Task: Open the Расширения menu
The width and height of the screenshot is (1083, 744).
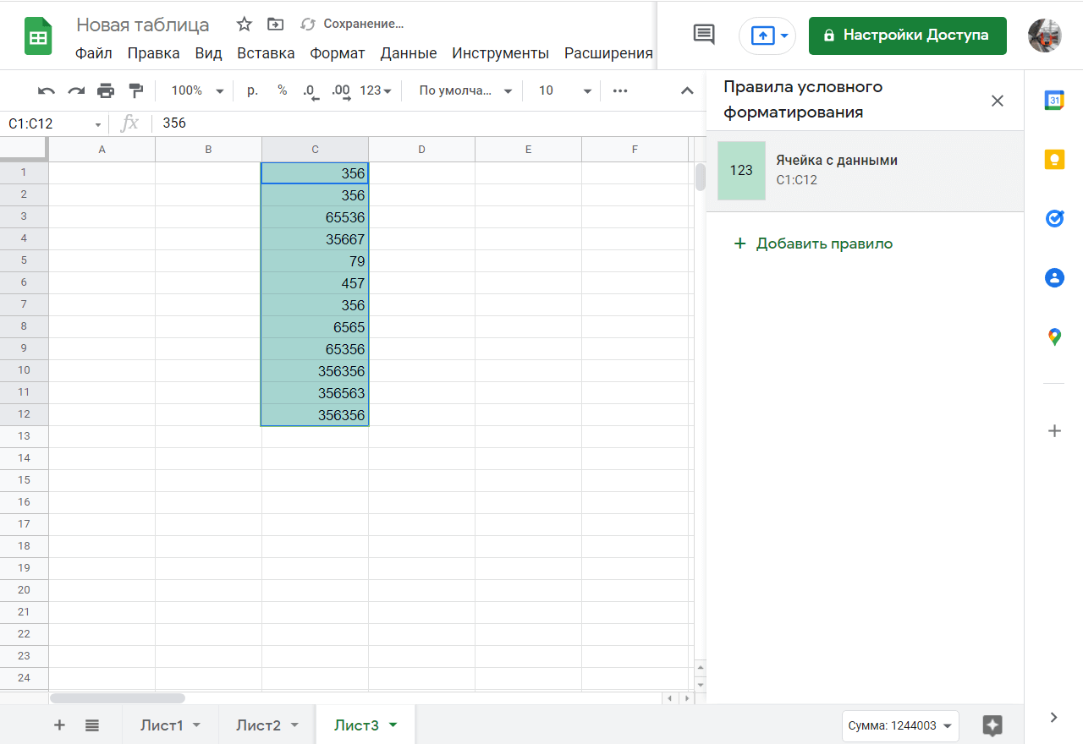Action: (x=608, y=53)
